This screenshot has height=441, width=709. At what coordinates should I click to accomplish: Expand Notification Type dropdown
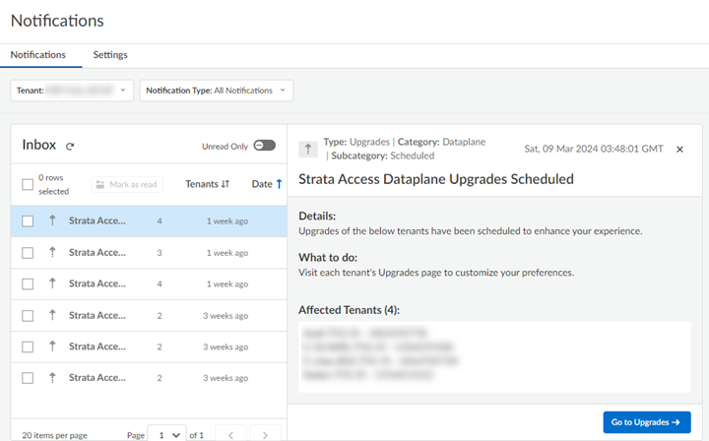tap(216, 91)
